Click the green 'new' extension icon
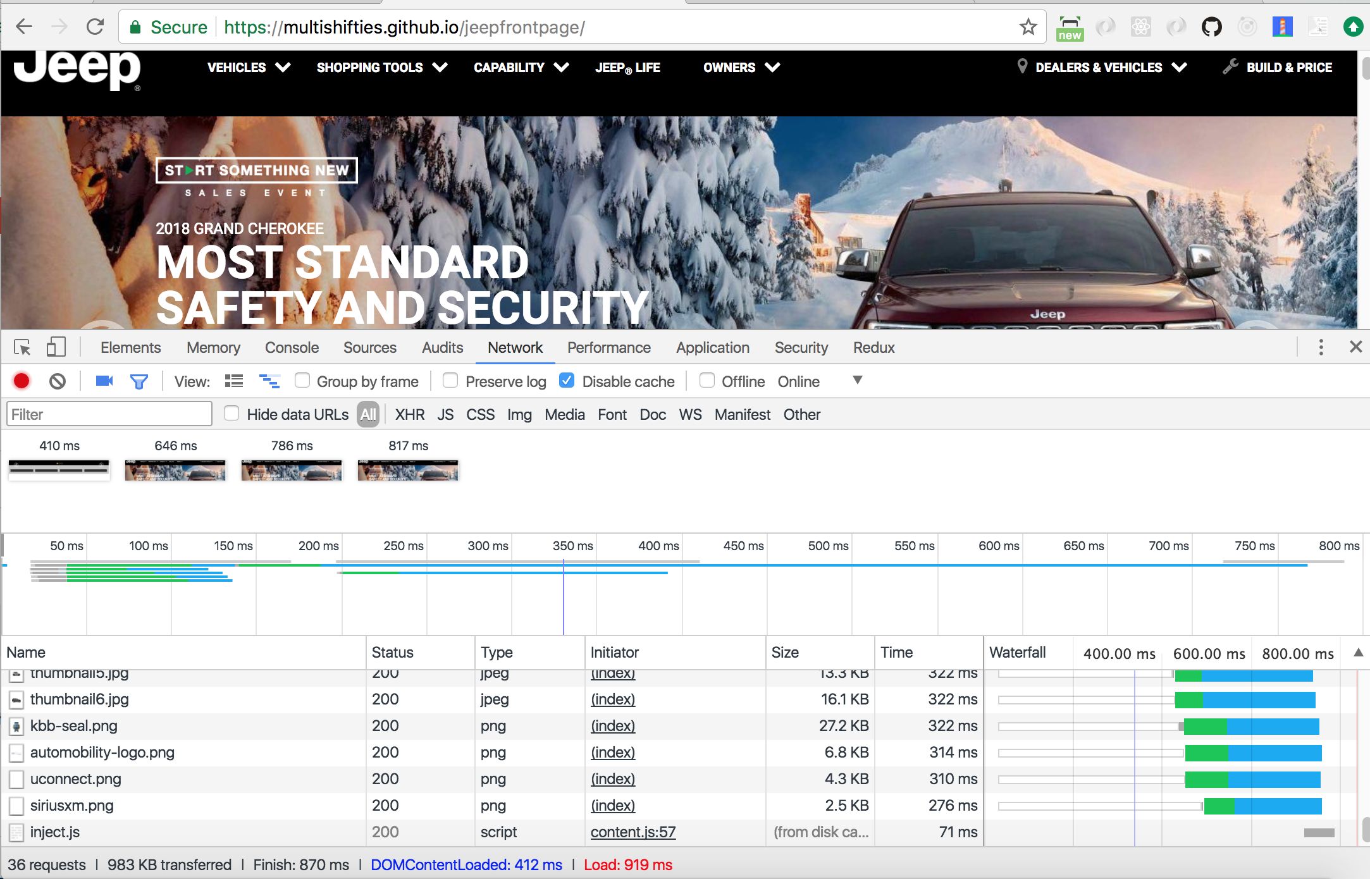This screenshot has width=1370, height=879. coord(1070,28)
